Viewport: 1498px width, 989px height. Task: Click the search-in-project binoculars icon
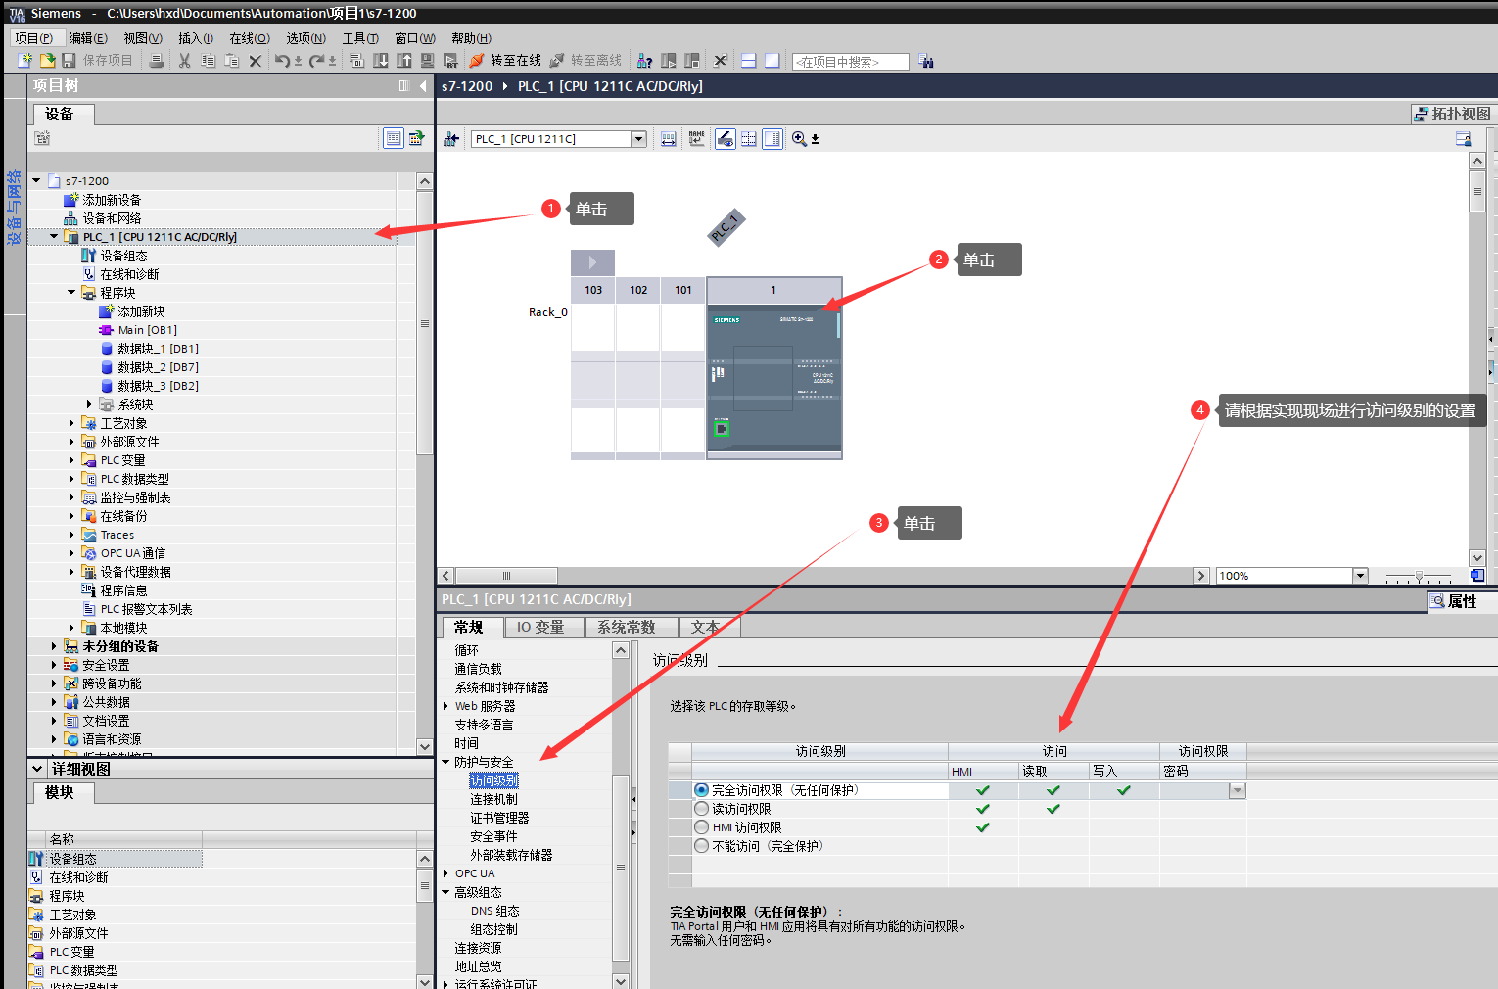pos(926,61)
